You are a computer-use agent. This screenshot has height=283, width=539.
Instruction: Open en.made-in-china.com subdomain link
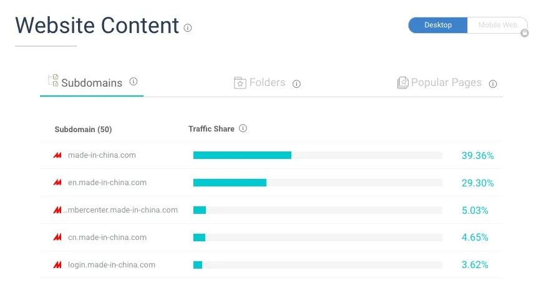click(107, 183)
